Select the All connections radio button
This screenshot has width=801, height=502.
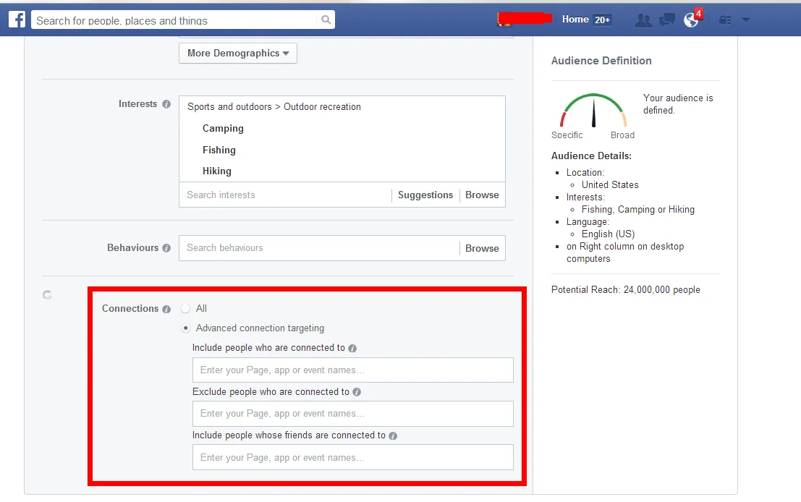(185, 308)
